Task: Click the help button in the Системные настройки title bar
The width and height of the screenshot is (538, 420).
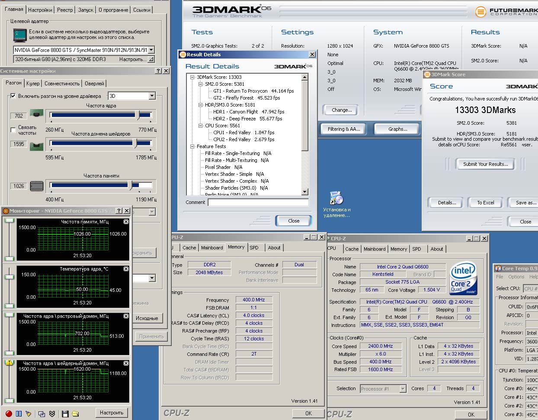Action: (x=158, y=71)
